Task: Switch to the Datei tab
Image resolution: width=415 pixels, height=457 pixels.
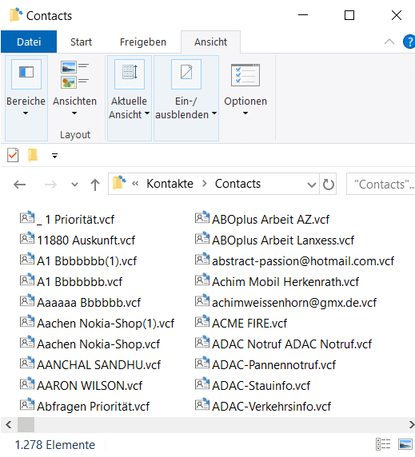Action: point(29,42)
